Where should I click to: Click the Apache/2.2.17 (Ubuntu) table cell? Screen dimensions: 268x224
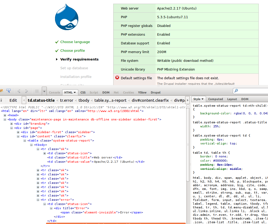point(207,8)
